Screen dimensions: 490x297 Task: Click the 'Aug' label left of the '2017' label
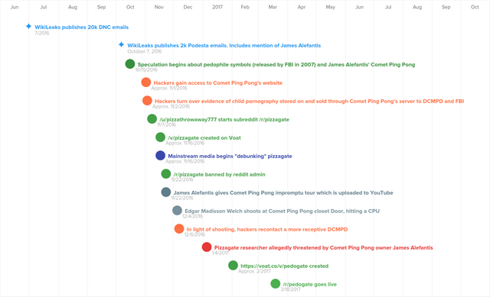(x=73, y=7)
